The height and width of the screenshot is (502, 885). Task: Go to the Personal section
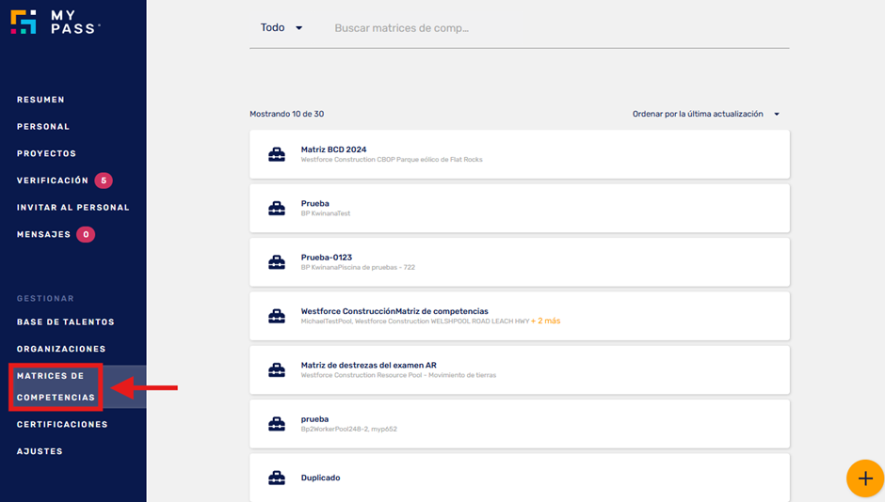(x=43, y=127)
